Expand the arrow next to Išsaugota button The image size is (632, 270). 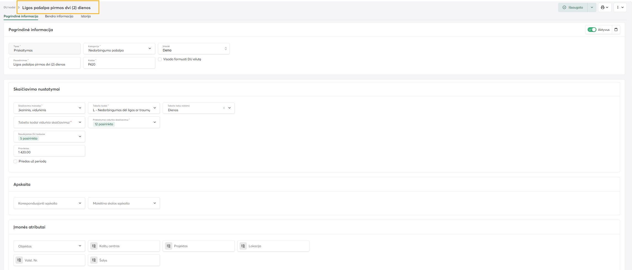[592, 7]
